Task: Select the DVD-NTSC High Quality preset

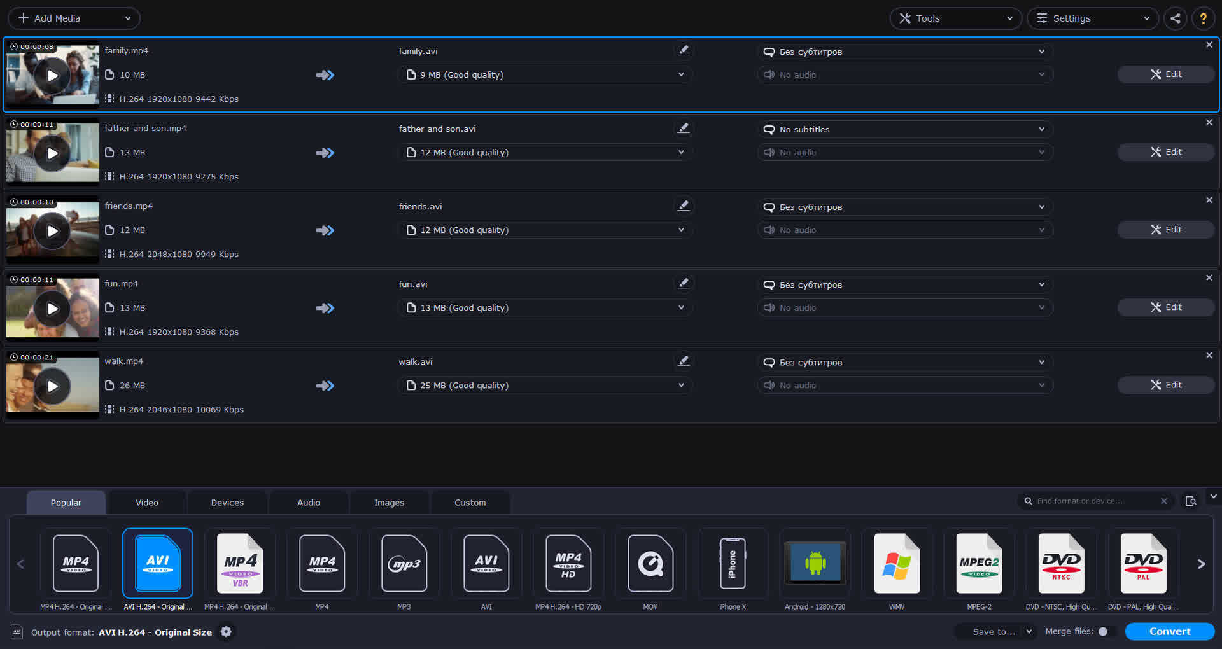Action: 1061,564
